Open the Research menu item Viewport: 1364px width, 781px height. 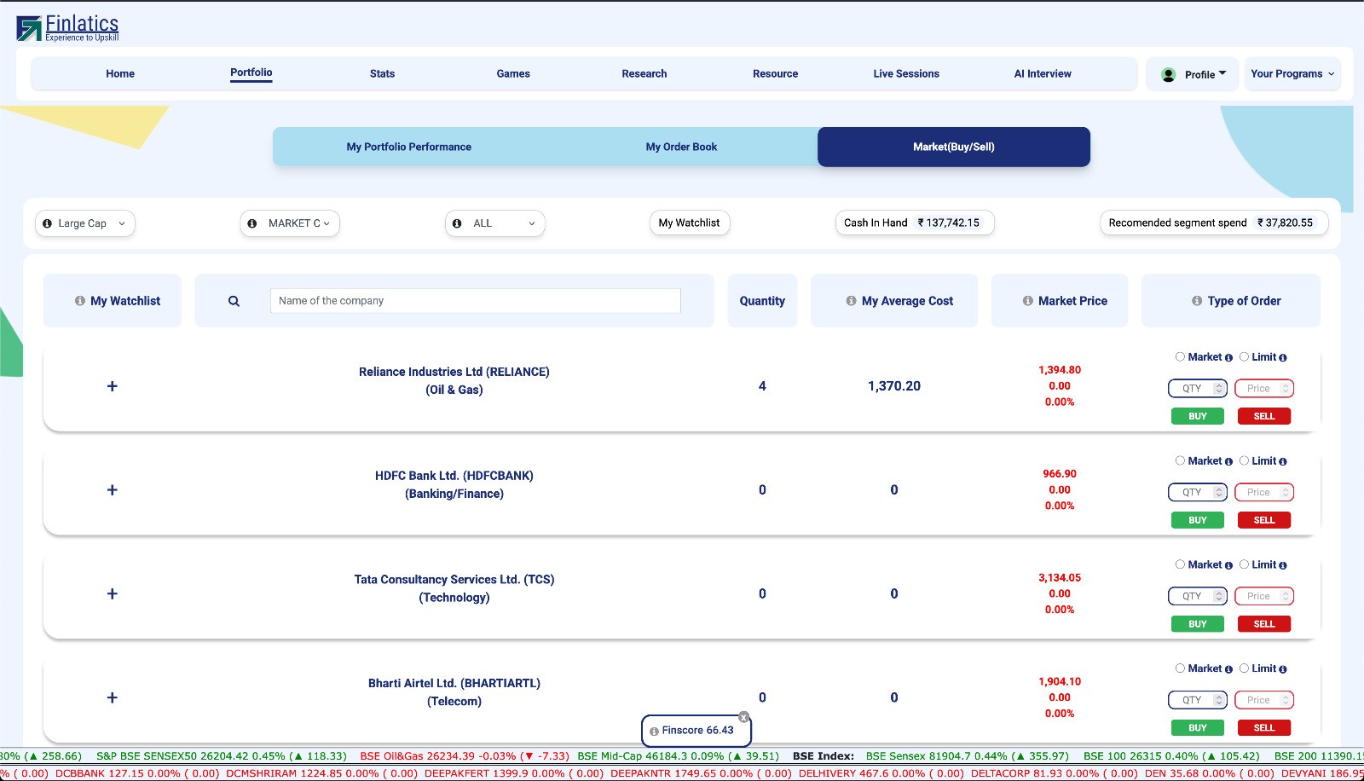[x=644, y=74]
